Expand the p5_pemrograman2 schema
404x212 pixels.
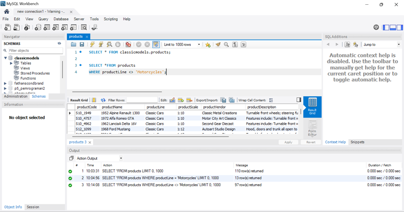(x=5, y=88)
